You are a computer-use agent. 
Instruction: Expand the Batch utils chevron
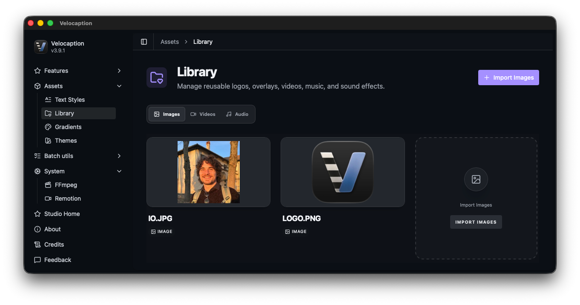pyautogui.click(x=119, y=156)
